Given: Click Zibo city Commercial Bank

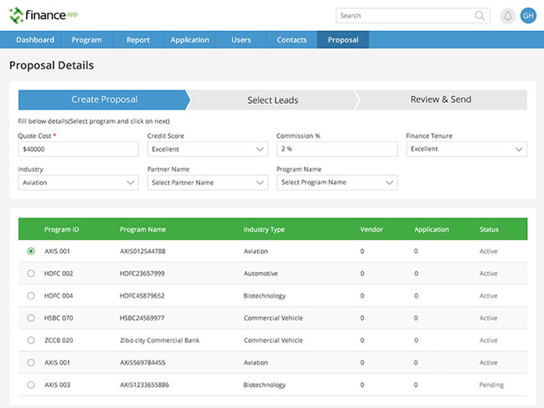Looking at the screenshot, I should 160,340.
